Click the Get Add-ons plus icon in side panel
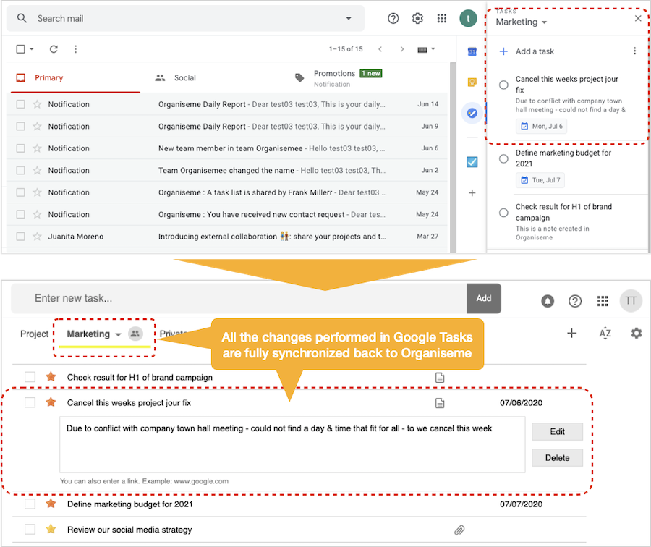The image size is (651, 547). click(x=472, y=193)
